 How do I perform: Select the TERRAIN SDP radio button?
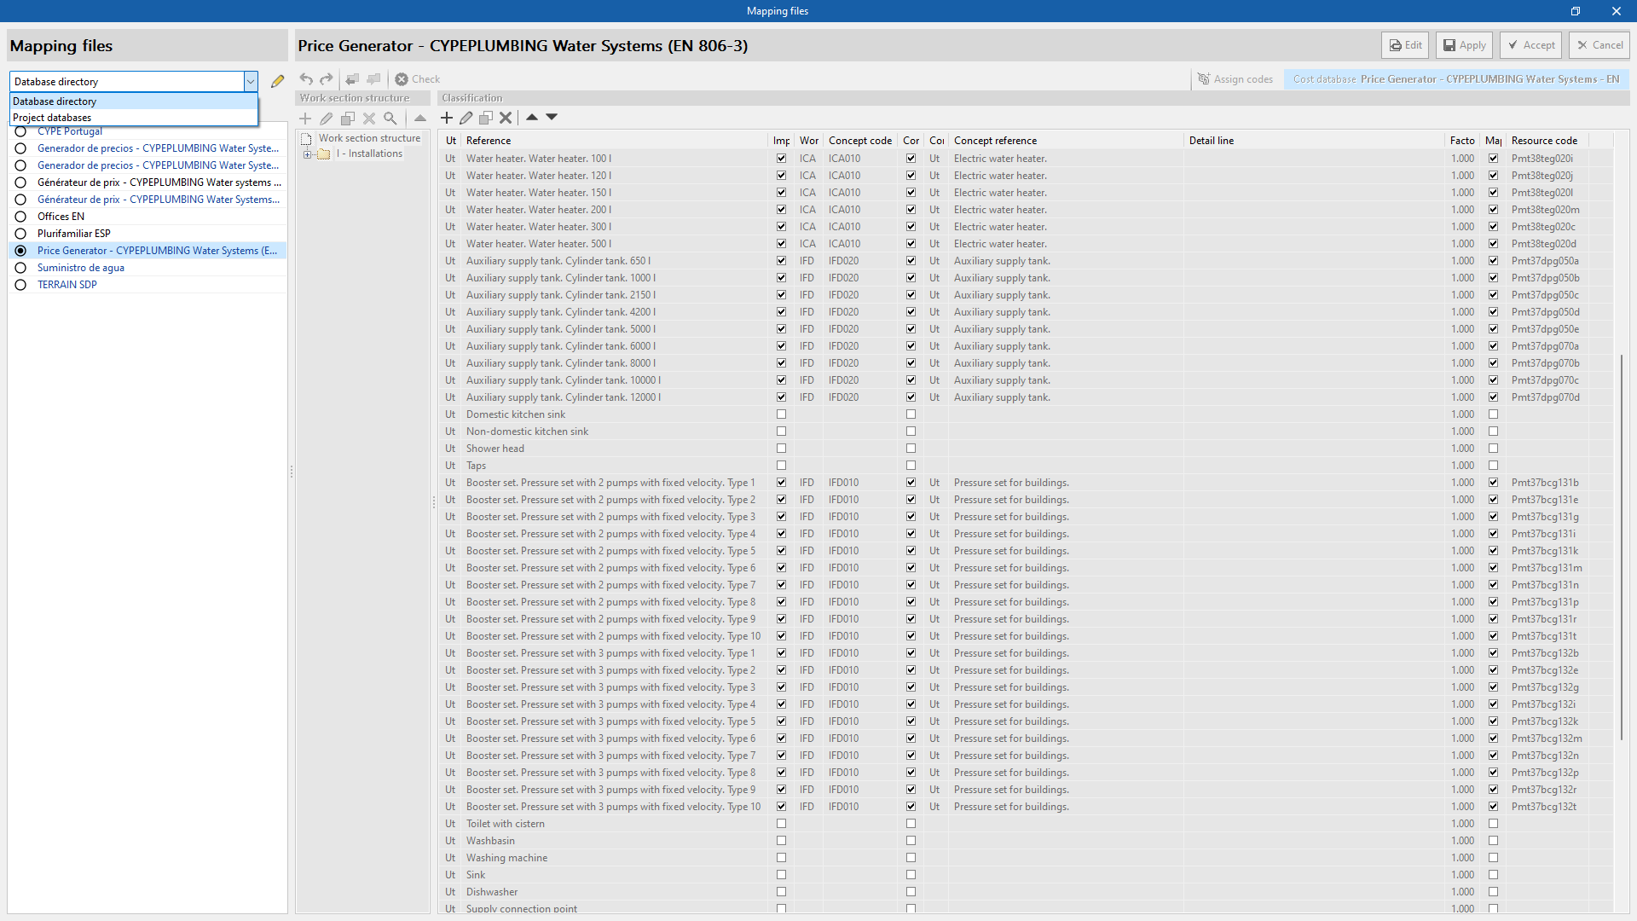(20, 285)
